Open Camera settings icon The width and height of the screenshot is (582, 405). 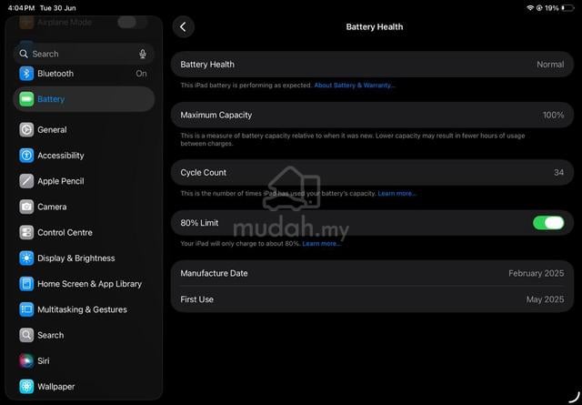click(26, 207)
